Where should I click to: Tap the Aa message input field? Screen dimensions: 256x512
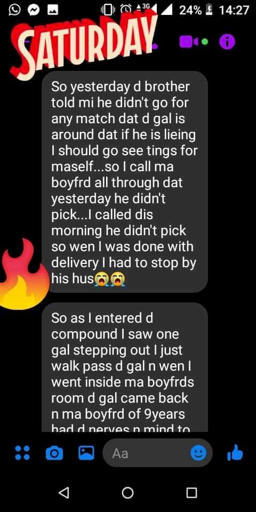point(157,453)
